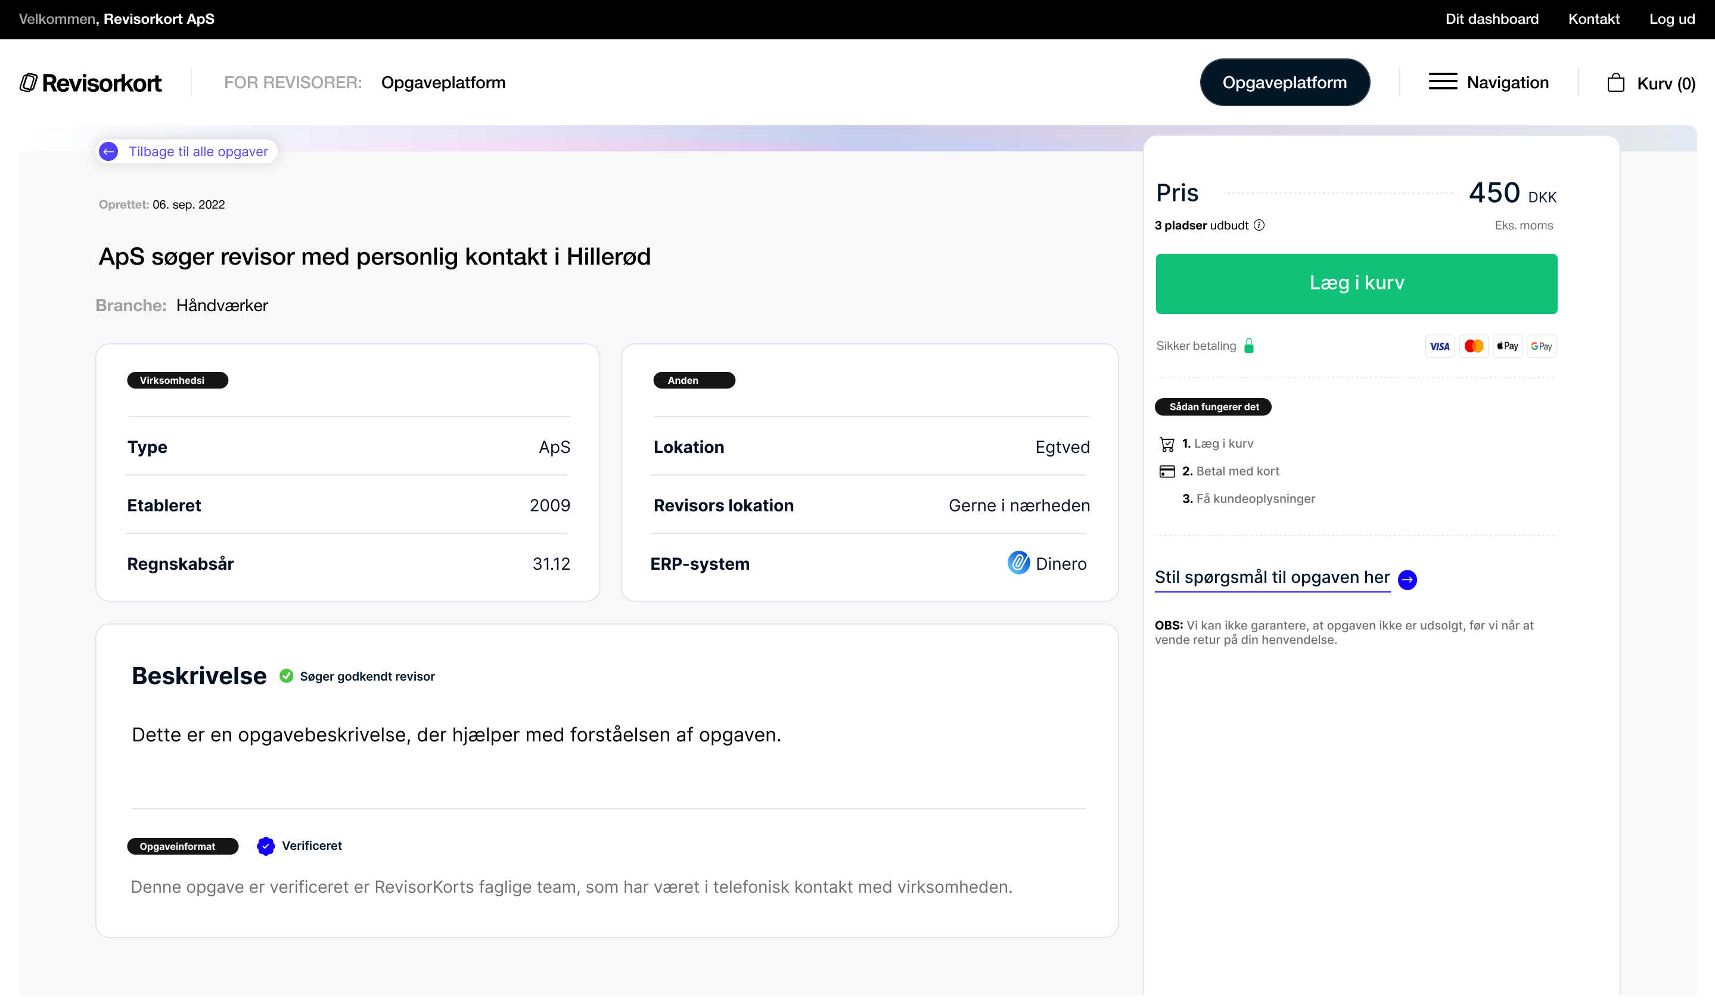Click the Sikker betaling label
This screenshot has width=1715, height=1006.
(x=1196, y=346)
